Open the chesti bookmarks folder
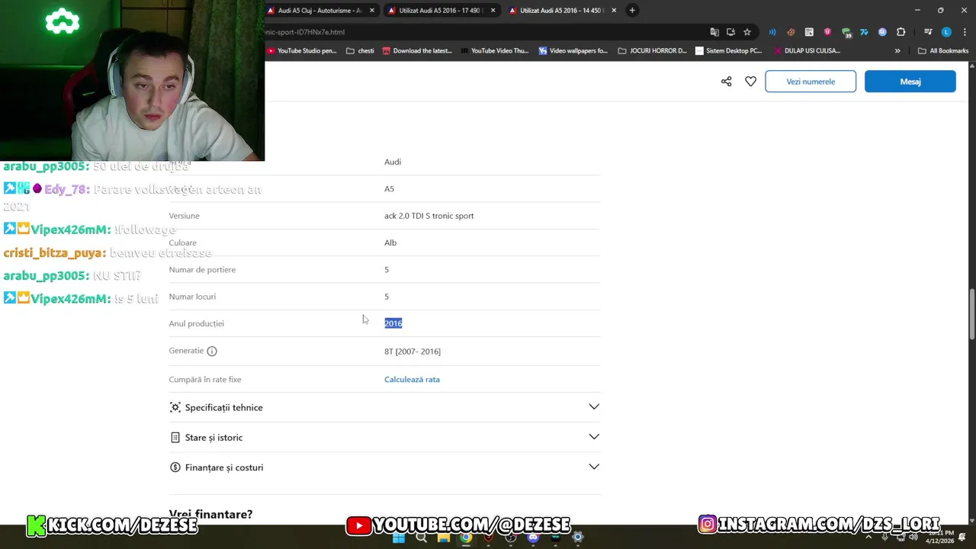The height and width of the screenshot is (549, 976). pyautogui.click(x=360, y=51)
